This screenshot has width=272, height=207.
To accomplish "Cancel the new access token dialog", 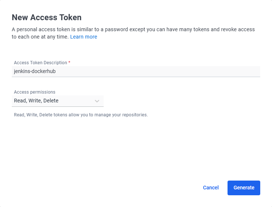I will tap(211, 188).
